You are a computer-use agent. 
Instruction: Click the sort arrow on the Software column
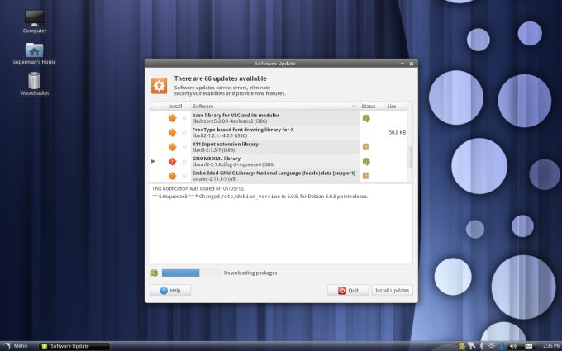(354, 107)
